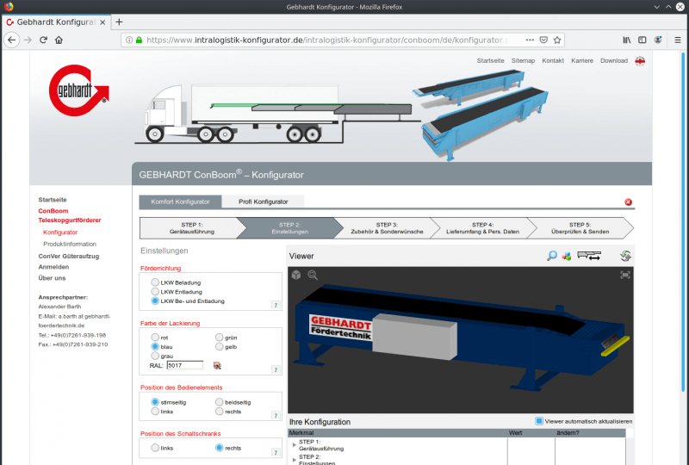This screenshot has height=465, width=689.
Task: Open the Pocket save icon in URL bar
Action: (x=543, y=40)
